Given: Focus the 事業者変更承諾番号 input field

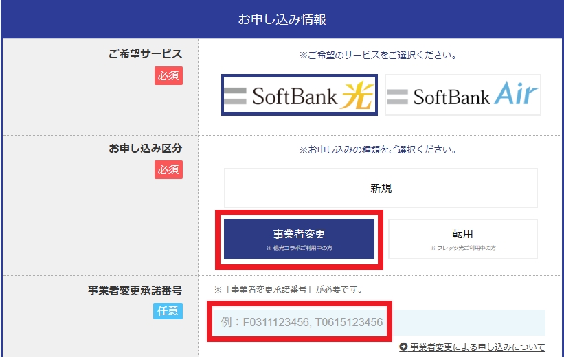Looking at the screenshot, I should point(379,322).
